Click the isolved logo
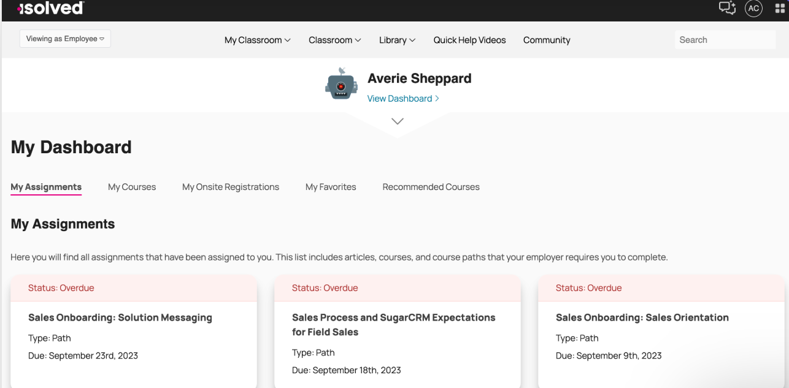This screenshot has width=789, height=388. [x=49, y=9]
